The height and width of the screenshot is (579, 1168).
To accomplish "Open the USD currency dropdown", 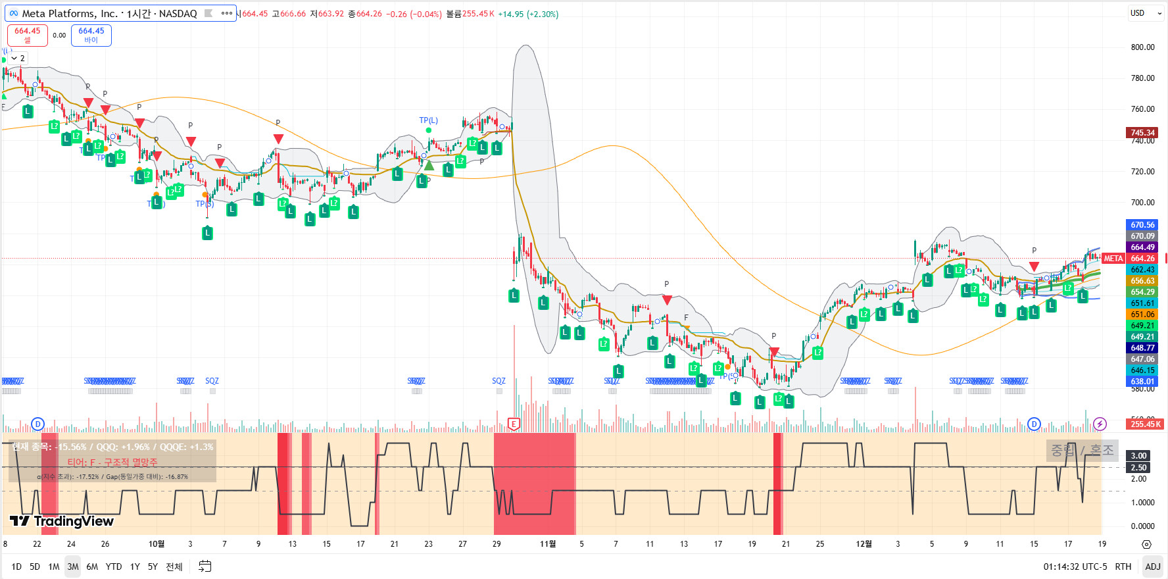I will point(1145,13).
